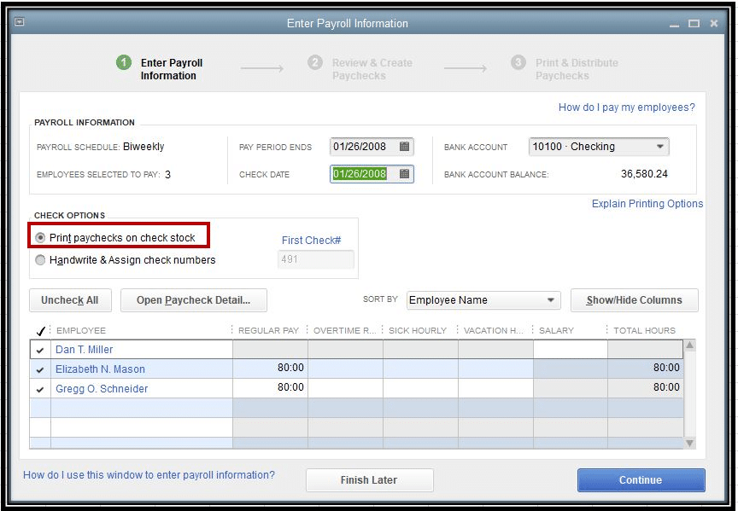Click Open Paycheck Detail button
This screenshot has width=738, height=511.
(194, 300)
